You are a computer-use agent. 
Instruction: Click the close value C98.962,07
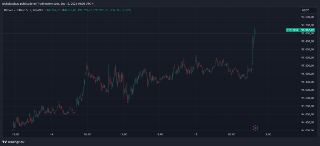101,10
